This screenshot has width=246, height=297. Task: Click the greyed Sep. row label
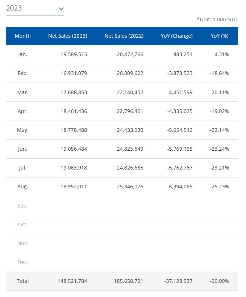pyautogui.click(x=23, y=206)
